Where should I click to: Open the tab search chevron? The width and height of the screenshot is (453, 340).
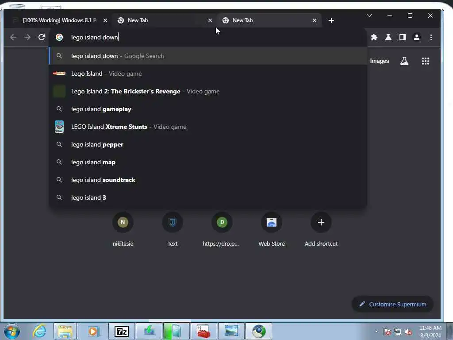pyautogui.click(x=369, y=15)
